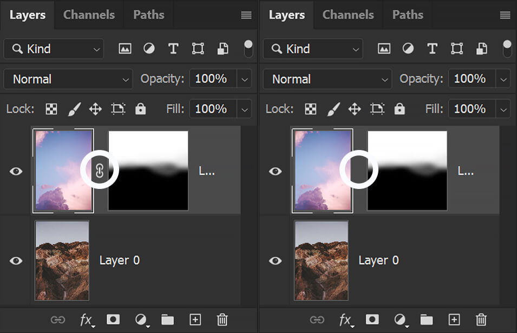Create adjustment layer in left panel footer
Viewport: 517px width, 333px height.
click(x=142, y=320)
